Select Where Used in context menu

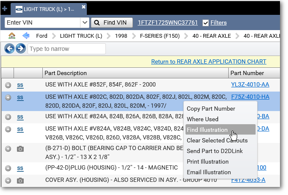[202, 119]
